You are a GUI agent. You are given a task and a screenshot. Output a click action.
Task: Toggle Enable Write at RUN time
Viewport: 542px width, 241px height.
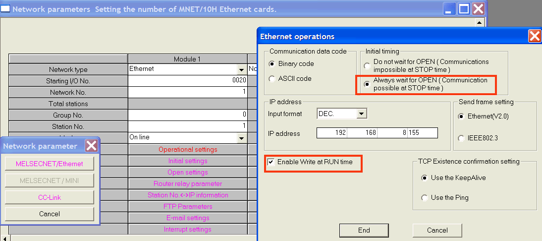click(271, 162)
